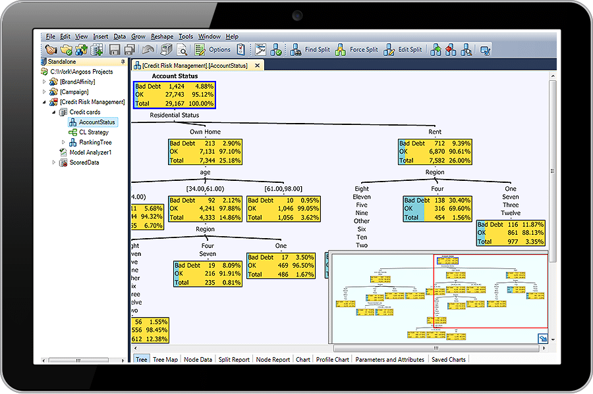The width and height of the screenshot is (593, 394).
Task: Expand the RankingTree node
Action: click(x=63, y=142)
